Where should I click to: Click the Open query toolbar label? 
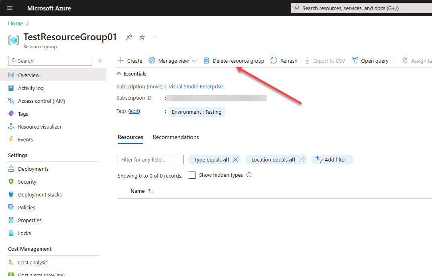[375, 61]
